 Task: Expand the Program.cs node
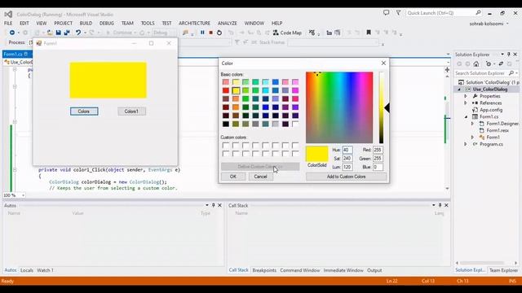click(x=466, y=144)
